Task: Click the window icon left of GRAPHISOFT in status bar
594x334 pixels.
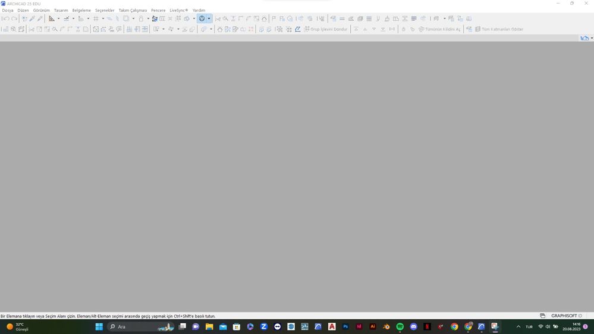Action: (x=542, y=316)
